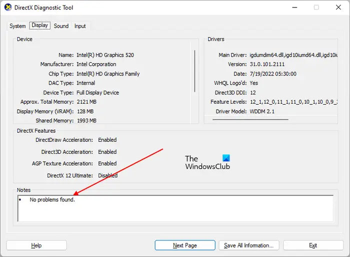Minimize the DirectX Diagnostic Tool window
Viewport: 350px width, 257px height.
coord(292,8)
